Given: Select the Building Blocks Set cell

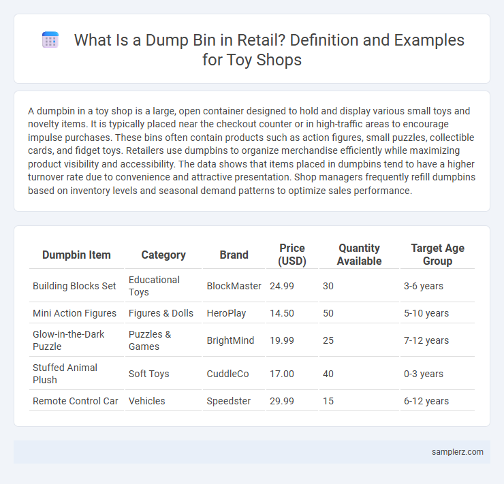Looking at the screenshot, I should click(x=76, y=286).
